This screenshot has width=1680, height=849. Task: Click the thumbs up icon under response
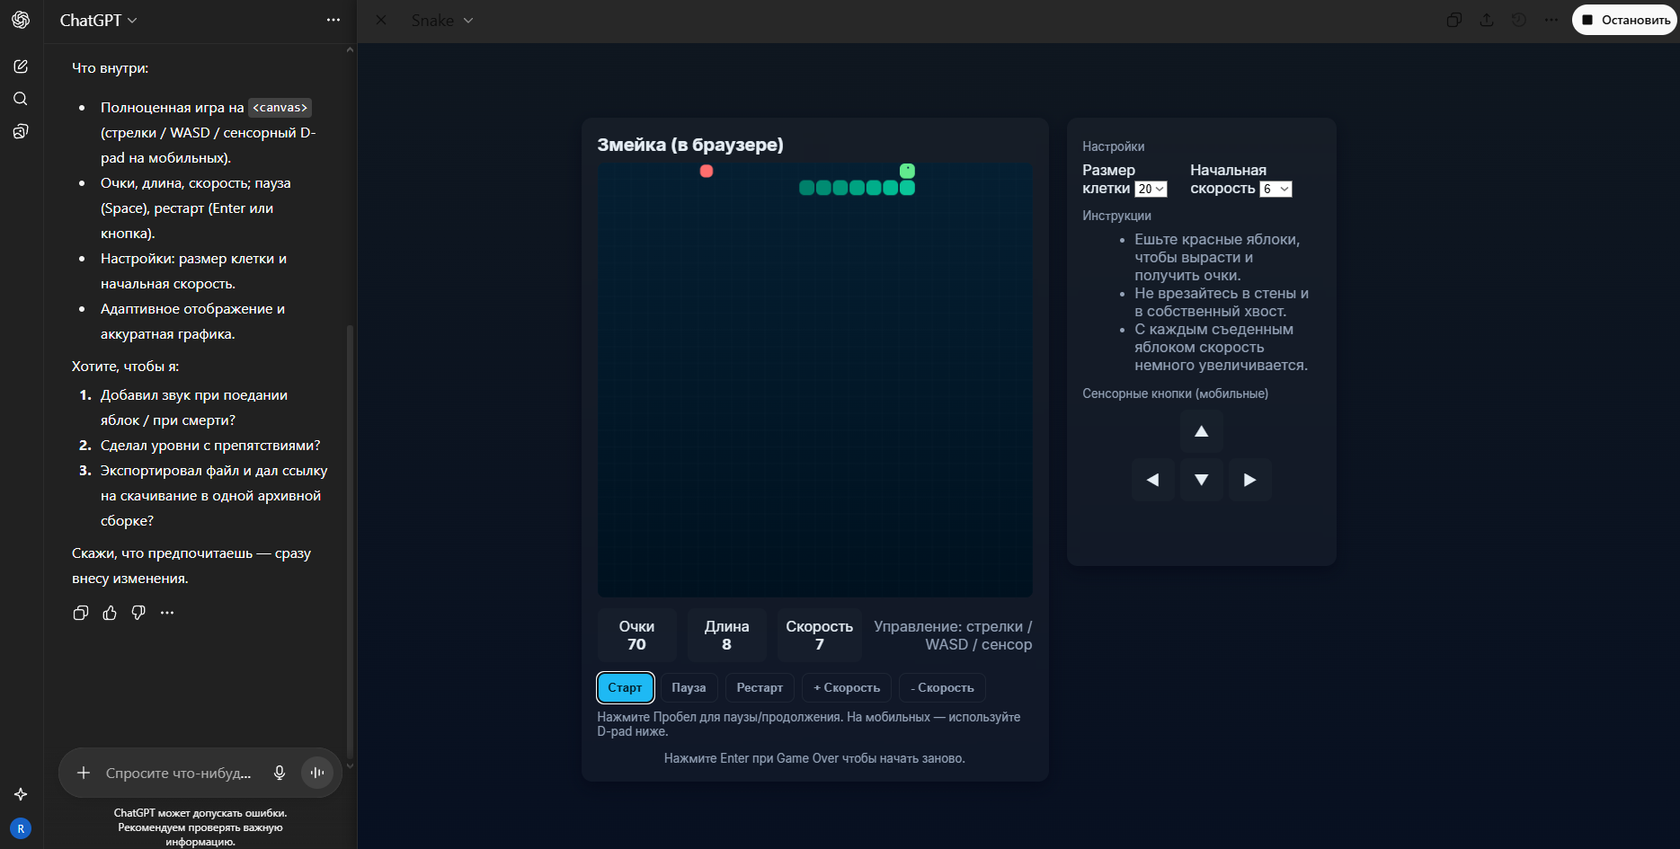pos(110,613)
